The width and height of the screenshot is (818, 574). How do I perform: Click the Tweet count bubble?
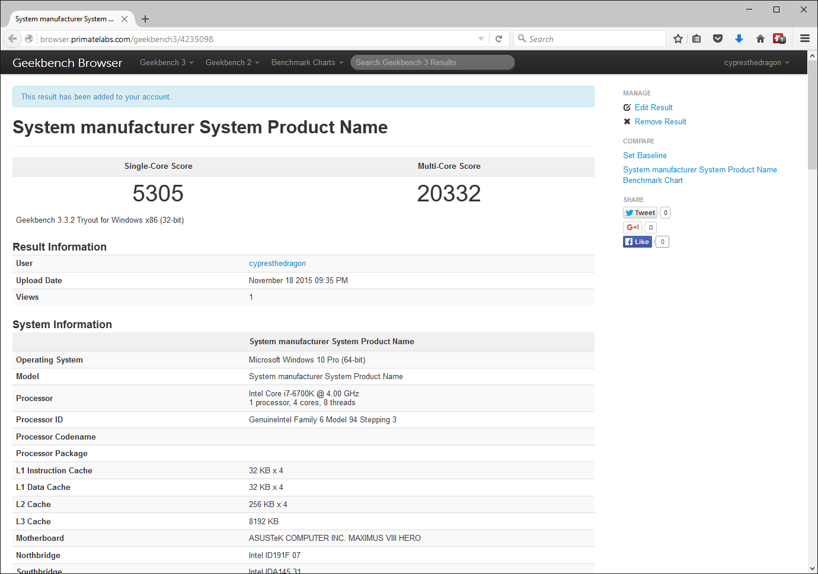coord(666,213)
